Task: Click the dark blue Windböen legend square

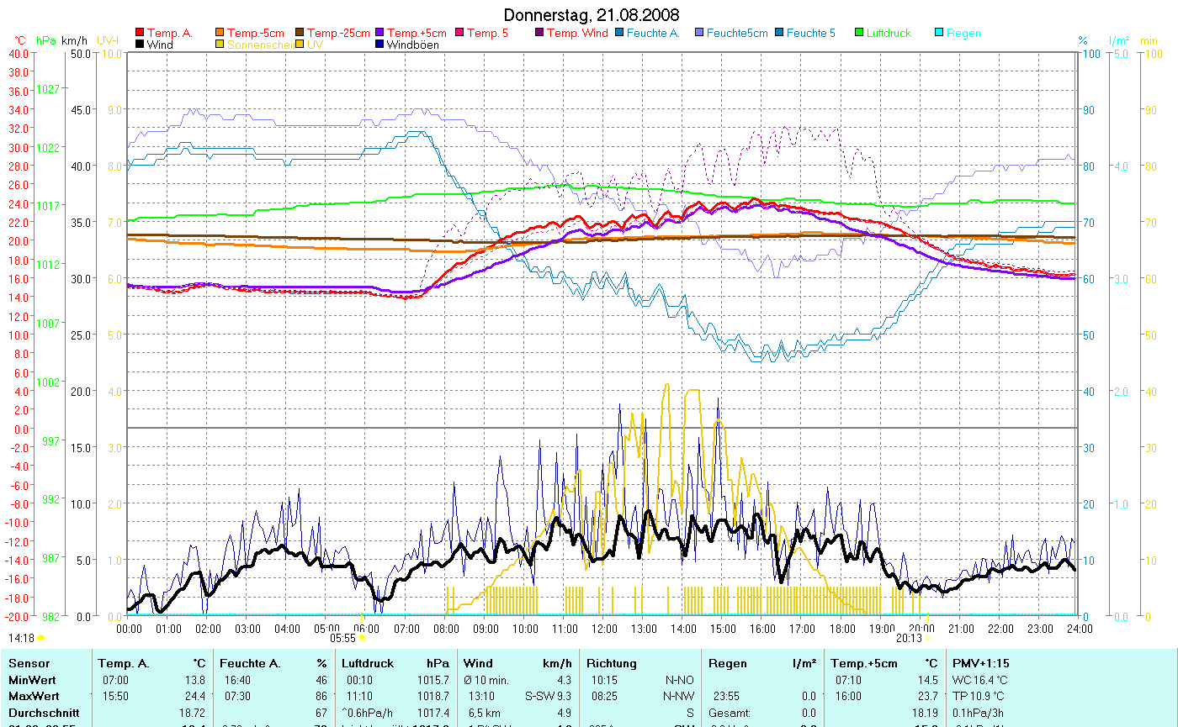Action: tap(379, 45)
